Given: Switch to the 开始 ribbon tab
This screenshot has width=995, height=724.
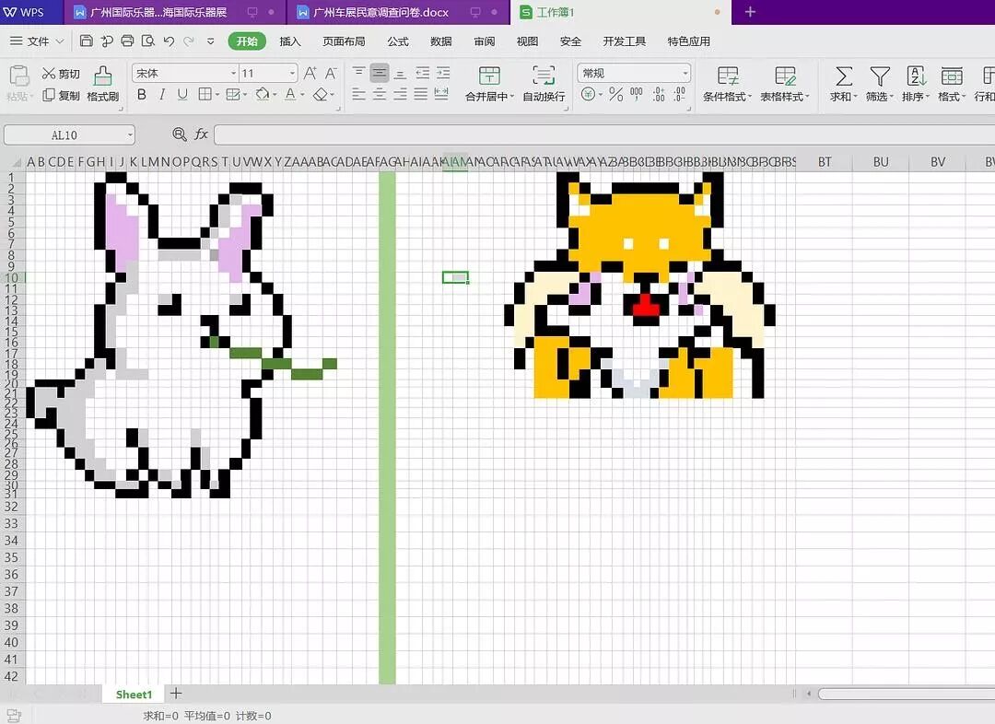Looking at the screenshot, I should (x=247, y=41).
